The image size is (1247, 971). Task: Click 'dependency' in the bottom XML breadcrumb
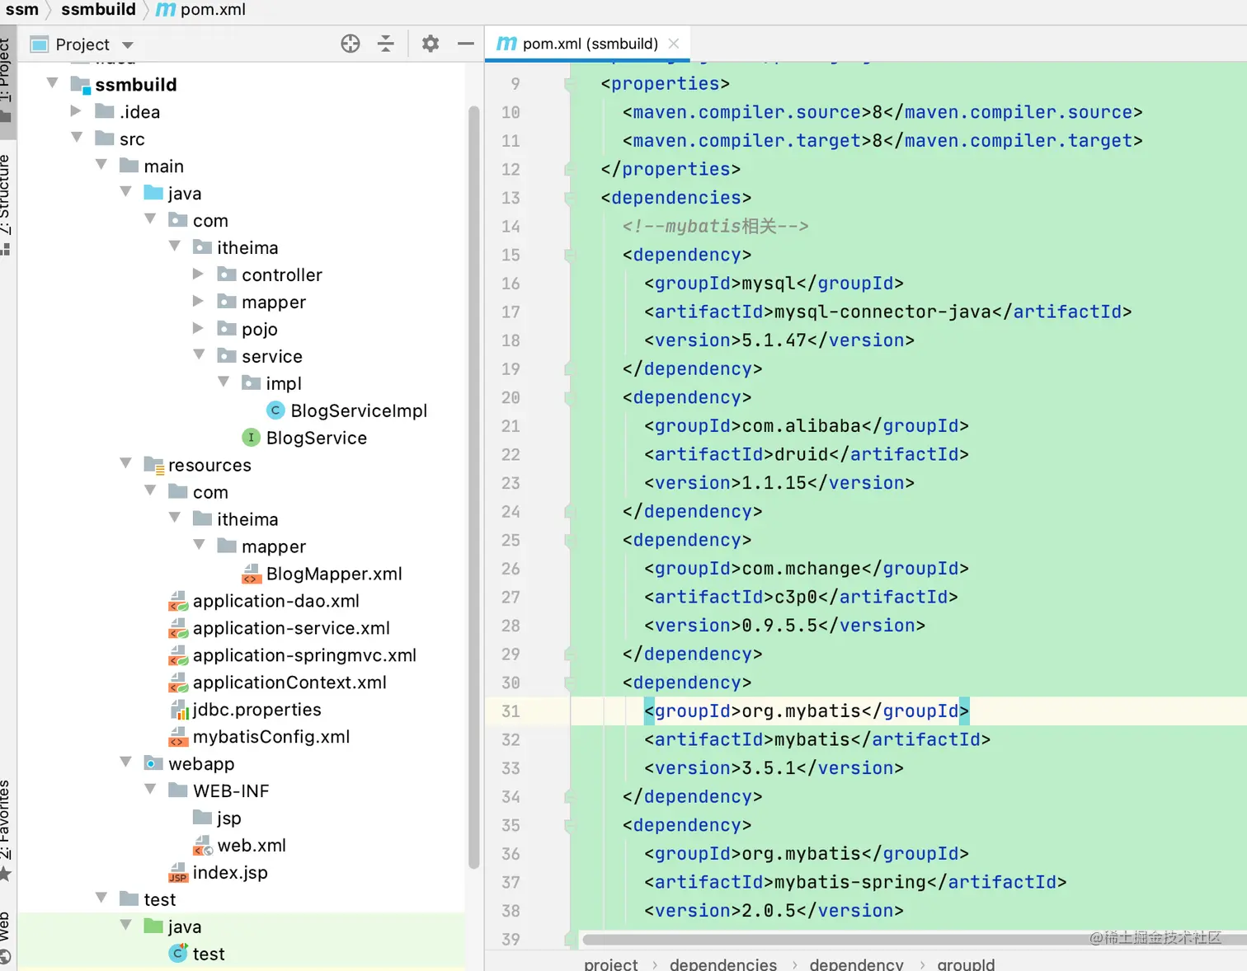[857, 964]
